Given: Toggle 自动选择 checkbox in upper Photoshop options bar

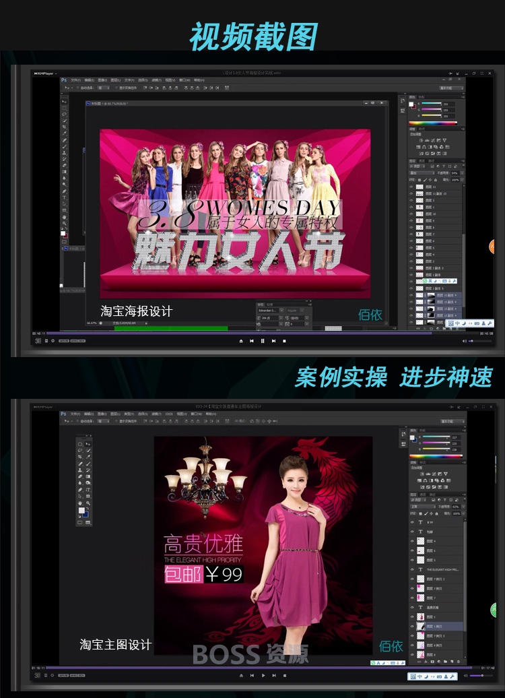Looking at the screenshot, I should tap(78, 88).
